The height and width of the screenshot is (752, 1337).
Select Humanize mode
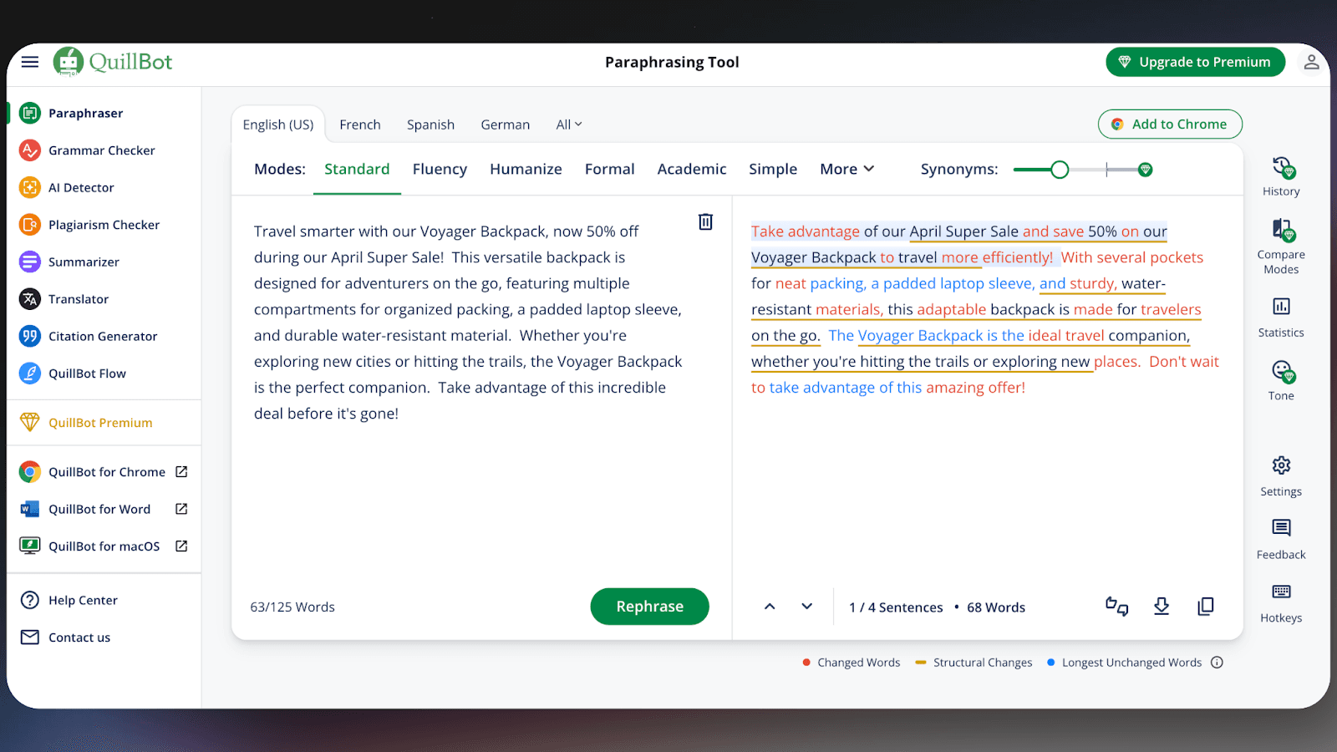[x=526, y=169]
